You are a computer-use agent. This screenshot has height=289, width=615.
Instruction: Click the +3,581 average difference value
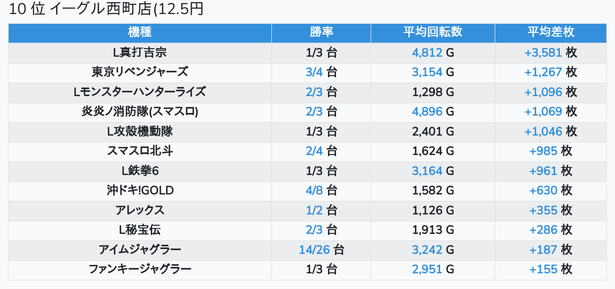[x=543, y=53]
